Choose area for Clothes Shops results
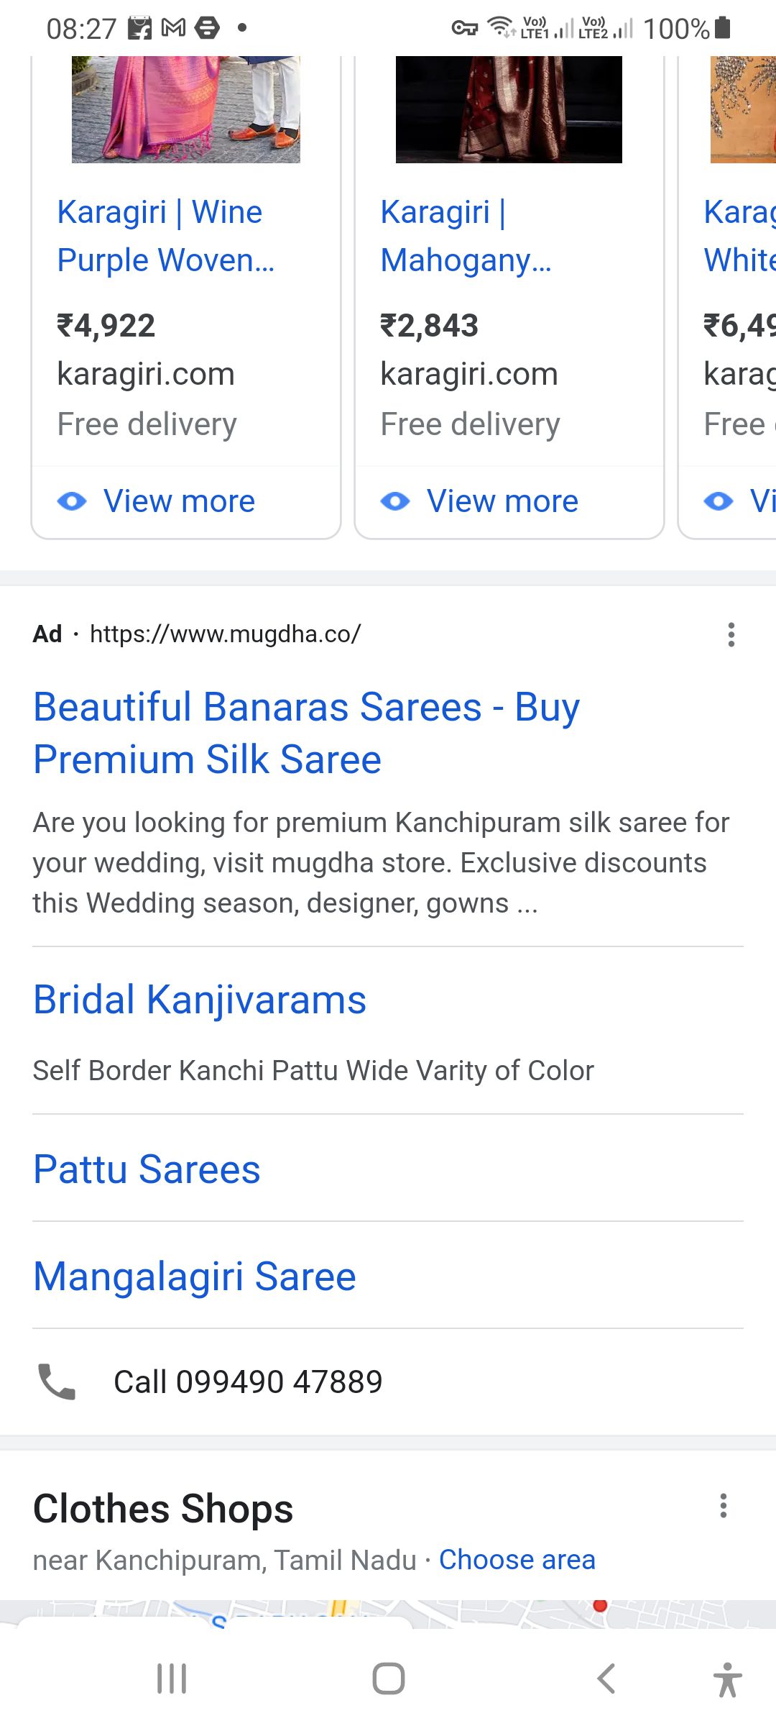 tap(517, 1560)
